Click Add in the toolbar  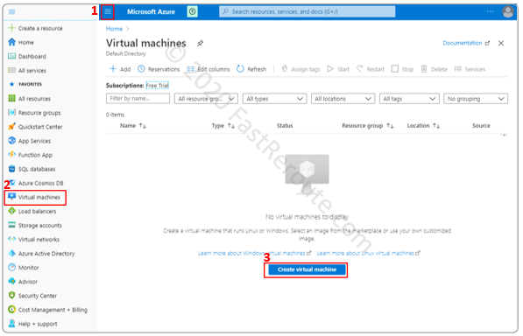pyautogui.click(x=120, y=69)
